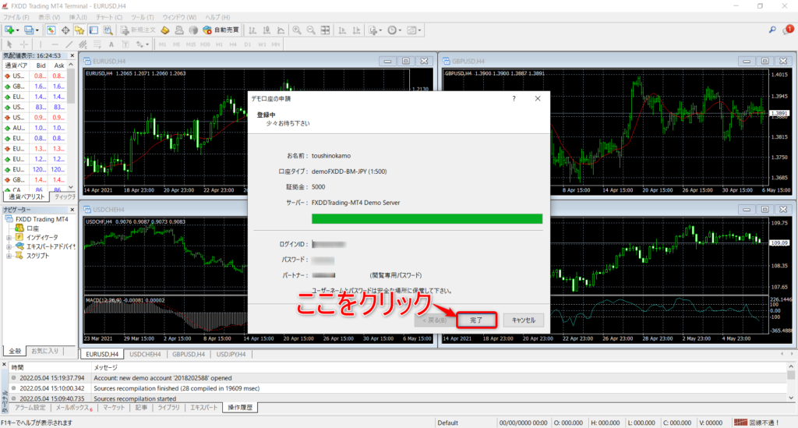
Task: Click キャンセル in the demo dialog
Action: [523, 320]
